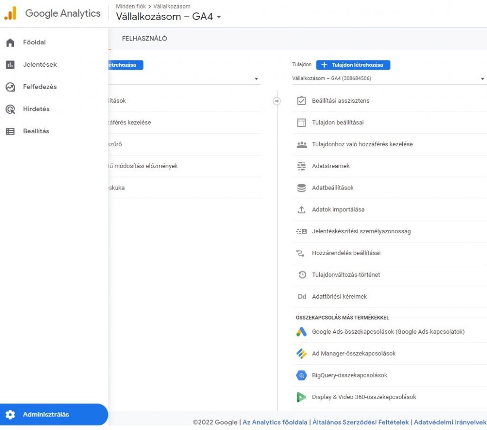This screenshot has height=430, width=487.
Task: Click Minden fiók in the breadcrumb
Action: tap(131, 6)
